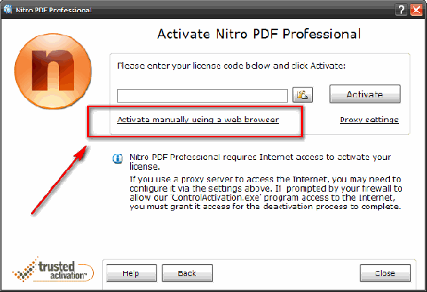Go to previous step with Back button
This screenshot has width=427, height=292.
[x=187, y=273]
